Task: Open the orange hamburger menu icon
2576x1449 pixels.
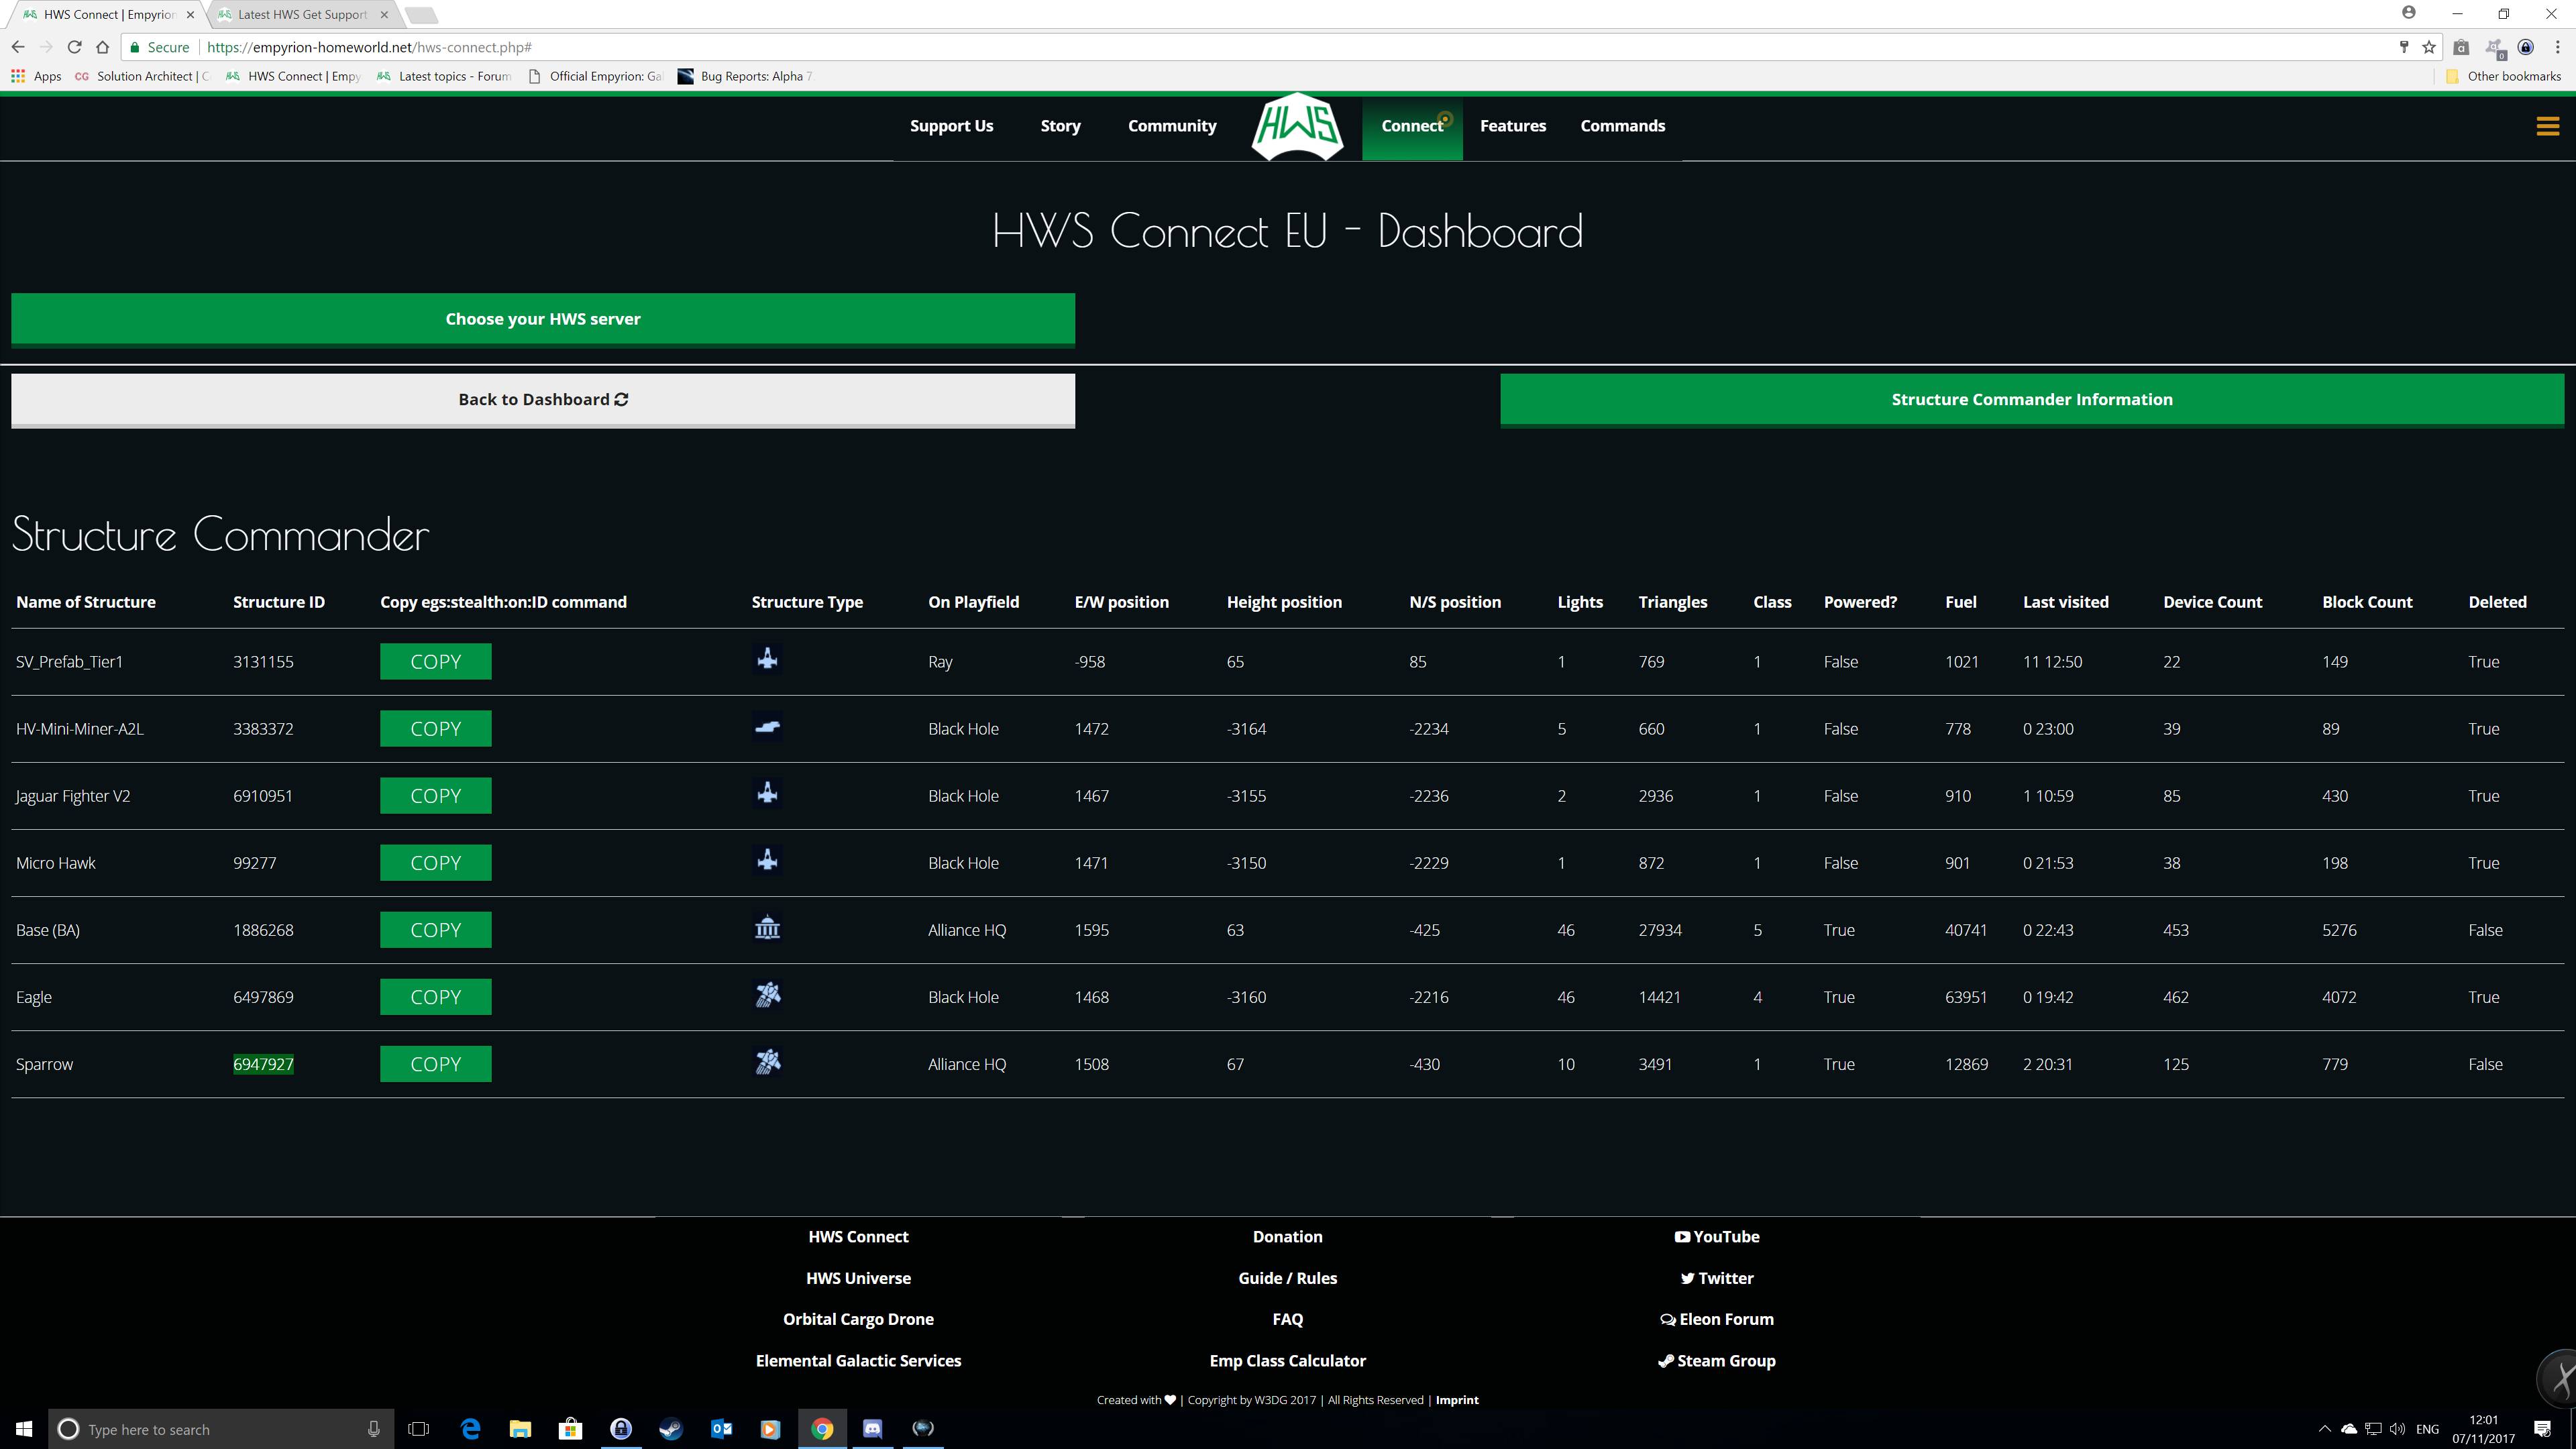Action: (2547, 126)
